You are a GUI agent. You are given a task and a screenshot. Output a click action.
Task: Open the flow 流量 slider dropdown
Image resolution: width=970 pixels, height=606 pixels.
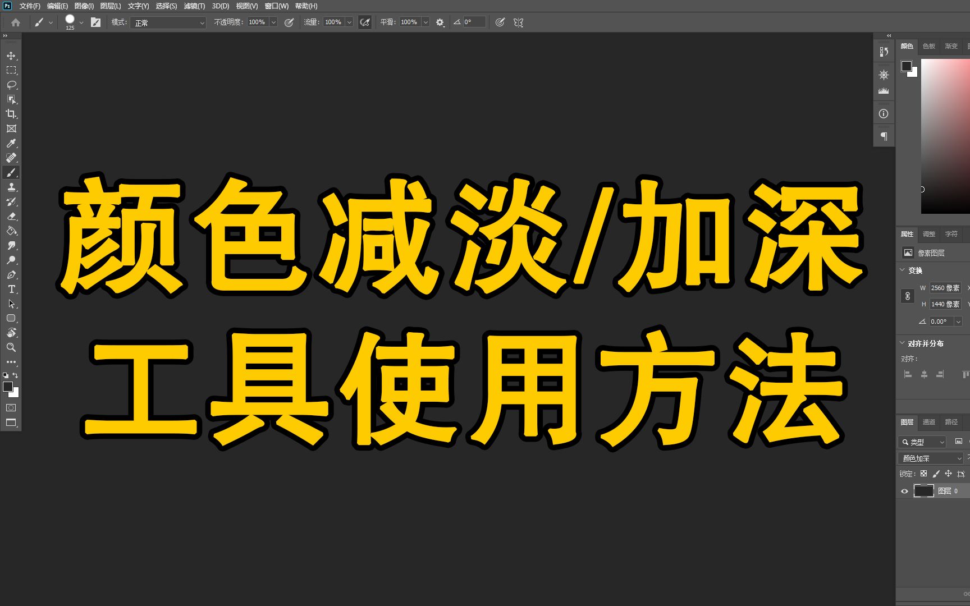[x=349, y=22]
